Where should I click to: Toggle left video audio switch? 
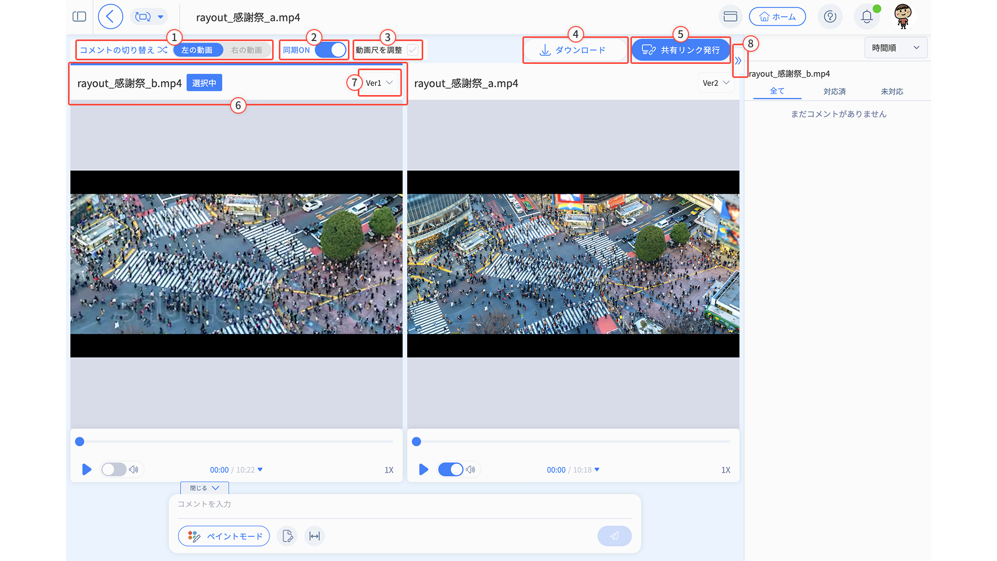[114, 470]
